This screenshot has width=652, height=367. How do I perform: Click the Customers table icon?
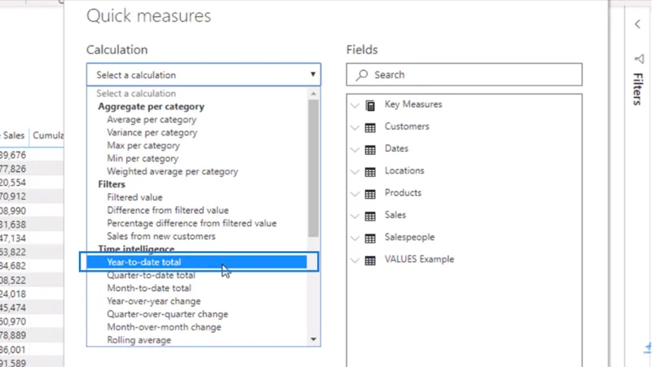pos(370,128)
